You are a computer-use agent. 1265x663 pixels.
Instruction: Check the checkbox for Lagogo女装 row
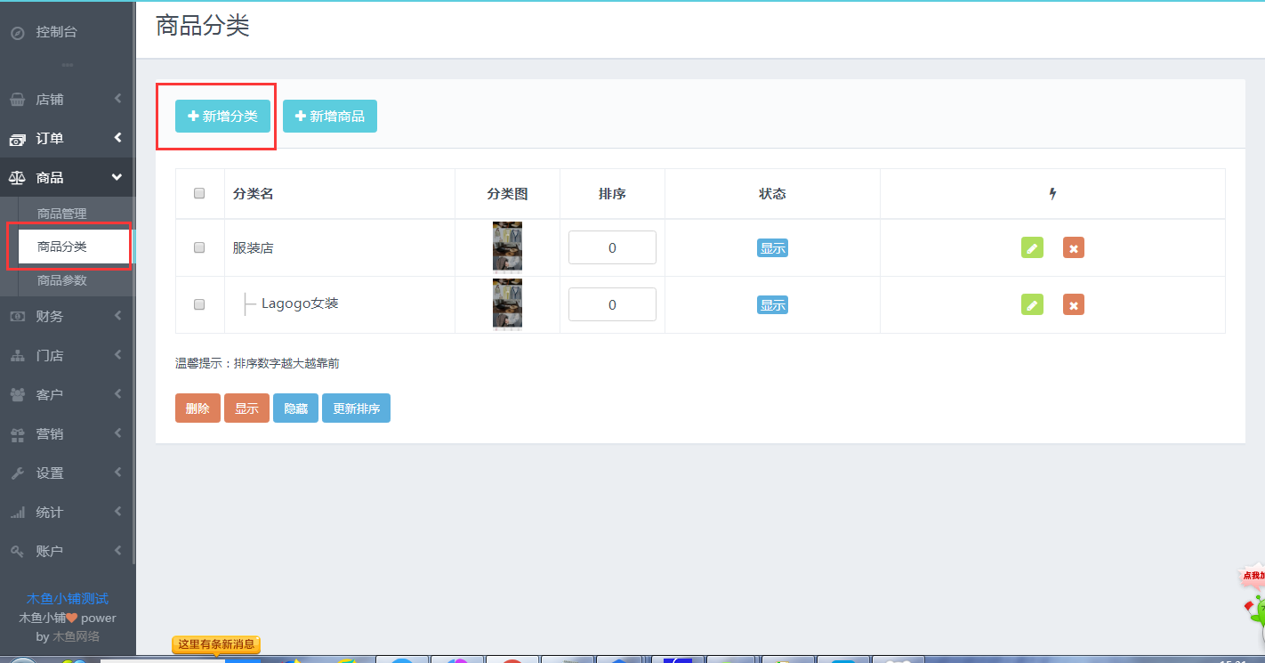tap(199, 304)
